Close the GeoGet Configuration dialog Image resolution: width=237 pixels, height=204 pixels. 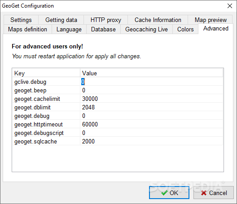click(x=230, y=6)
